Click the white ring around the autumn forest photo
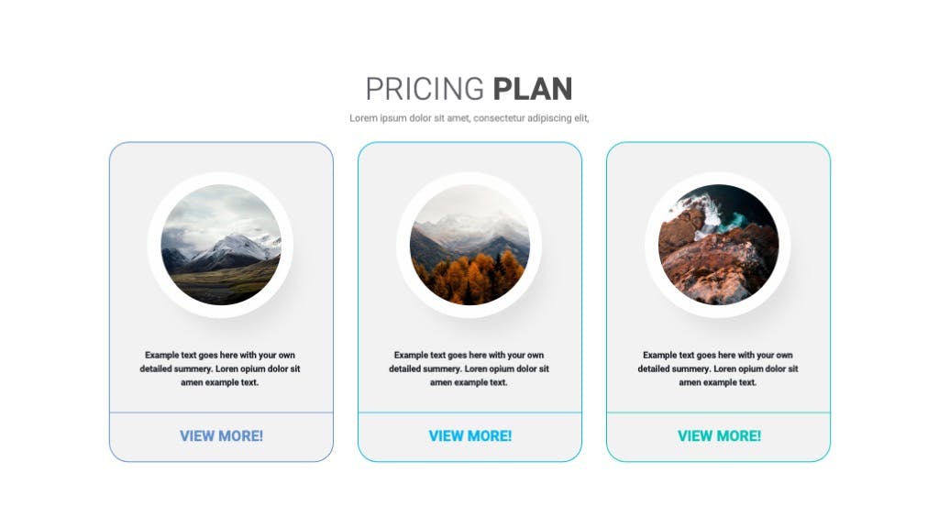 click(469, 179)
